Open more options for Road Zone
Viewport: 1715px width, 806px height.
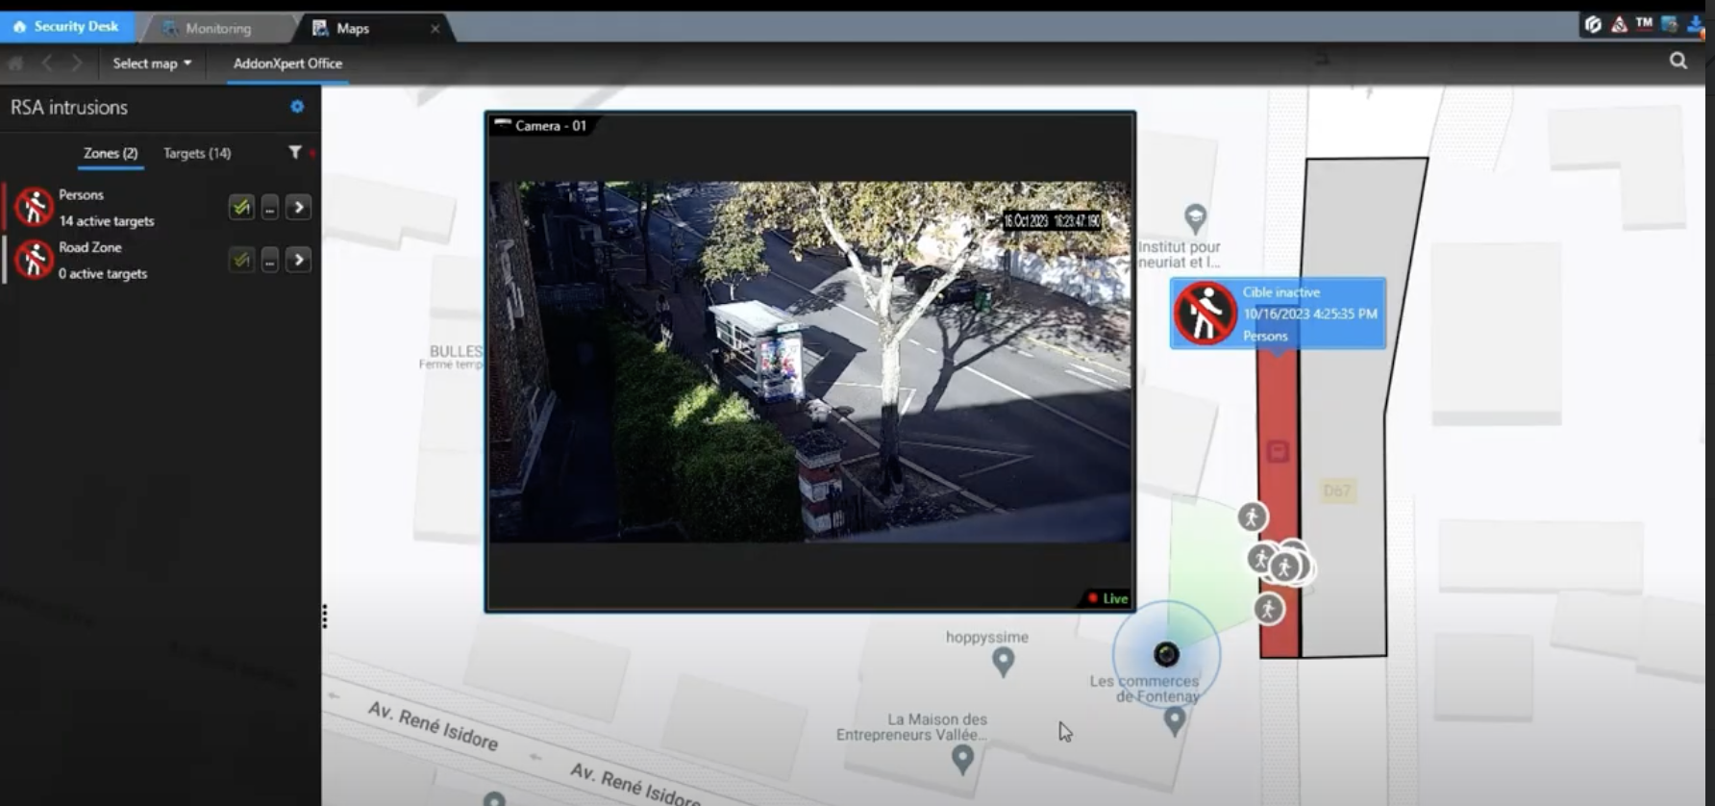click(x=270, y=260)
